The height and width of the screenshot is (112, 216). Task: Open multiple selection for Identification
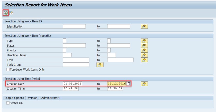(x=144, y=26)
